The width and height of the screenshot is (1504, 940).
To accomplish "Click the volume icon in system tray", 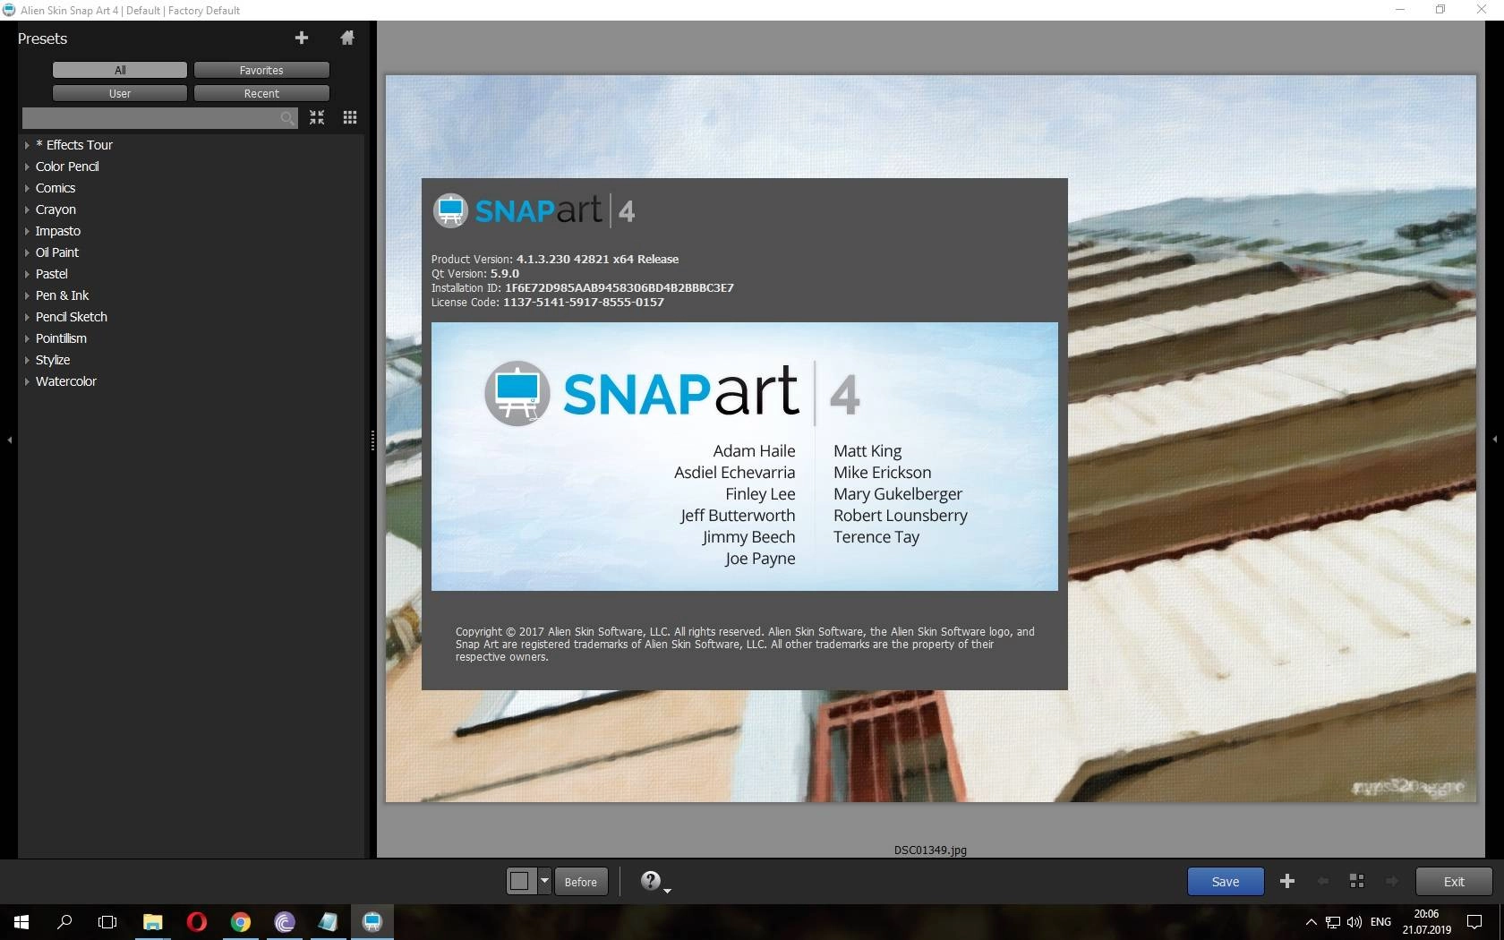I will point(1354,921).
